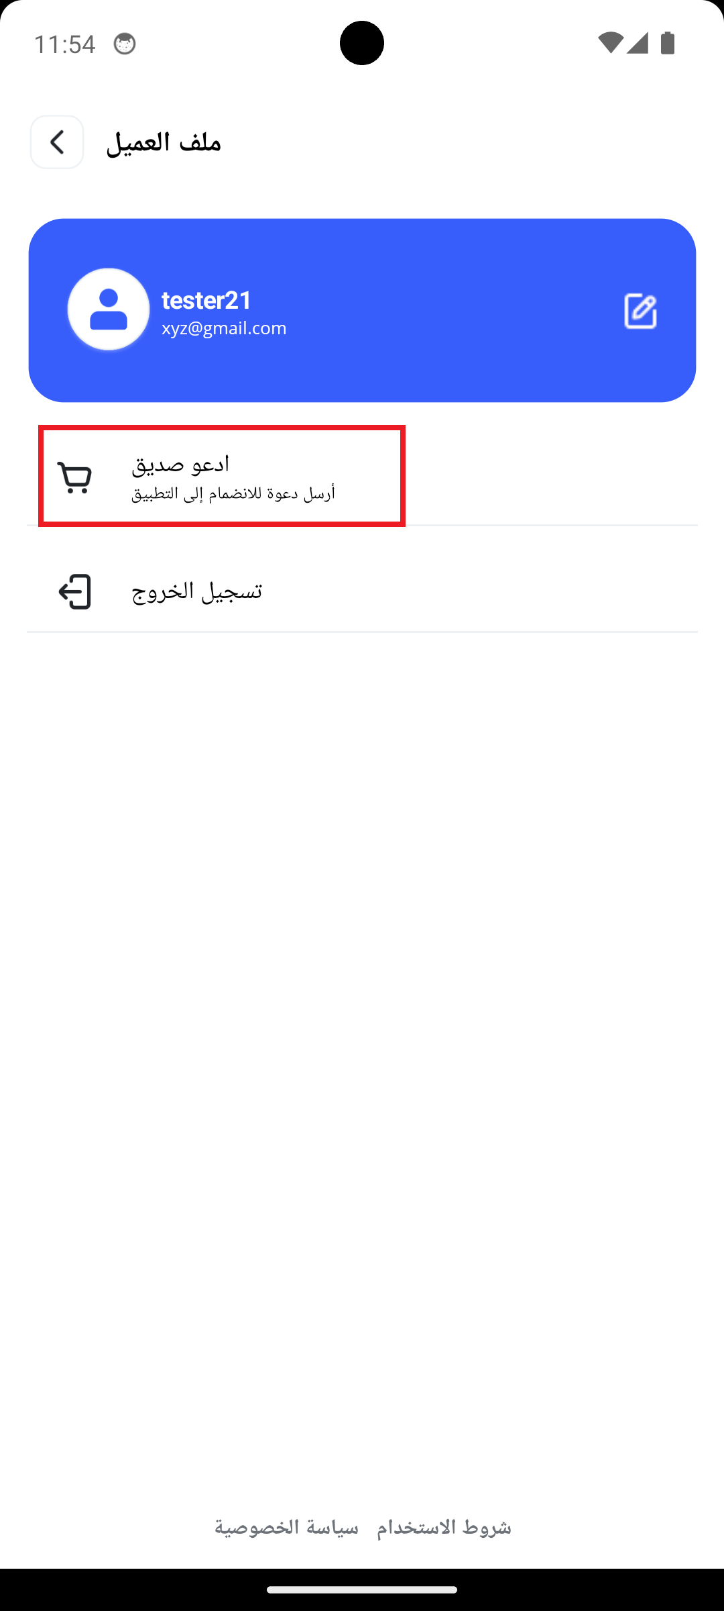Tap the battery status icon
This screenshot has height=1611, width=724.
click(x=668, y=43)
